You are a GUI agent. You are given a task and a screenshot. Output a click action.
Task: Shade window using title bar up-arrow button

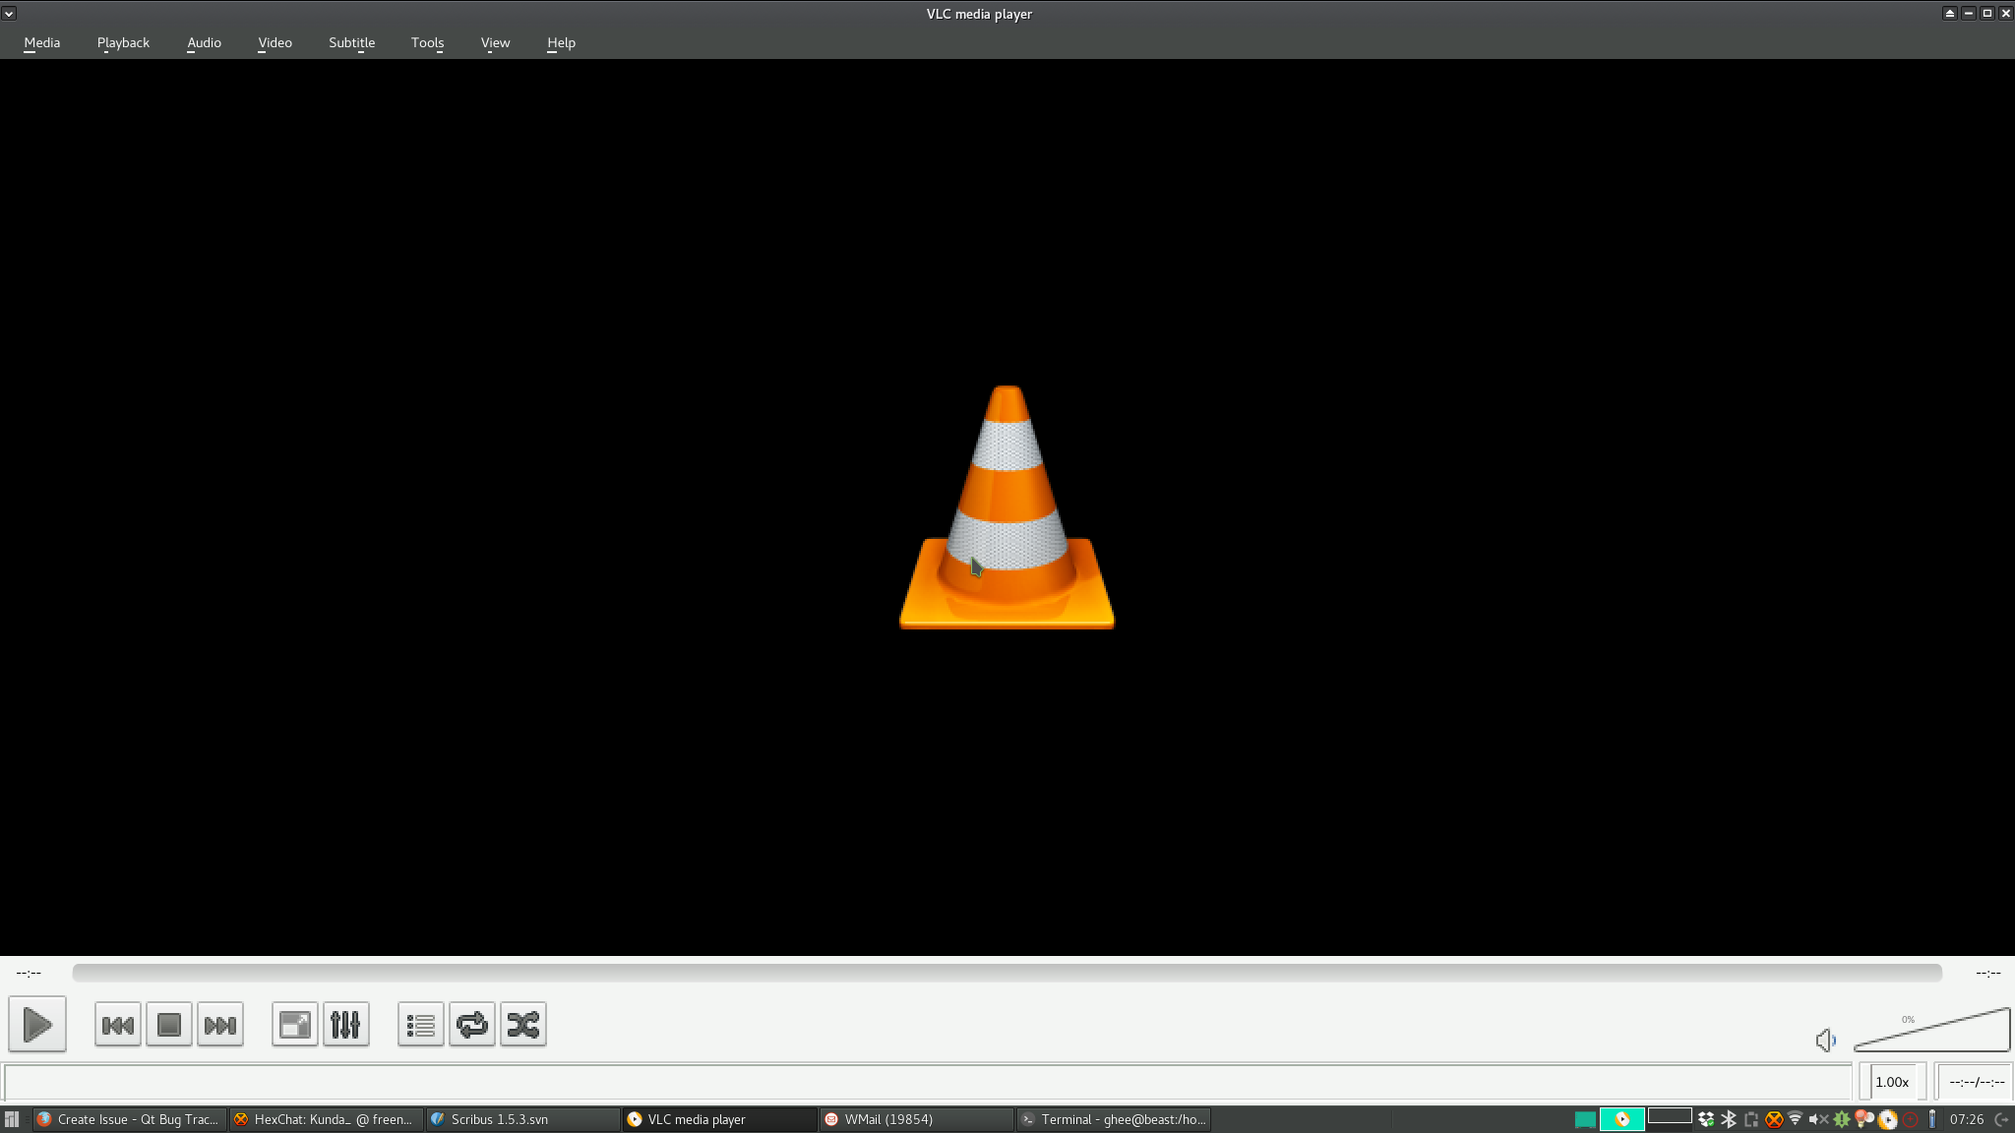(1949, 14)
